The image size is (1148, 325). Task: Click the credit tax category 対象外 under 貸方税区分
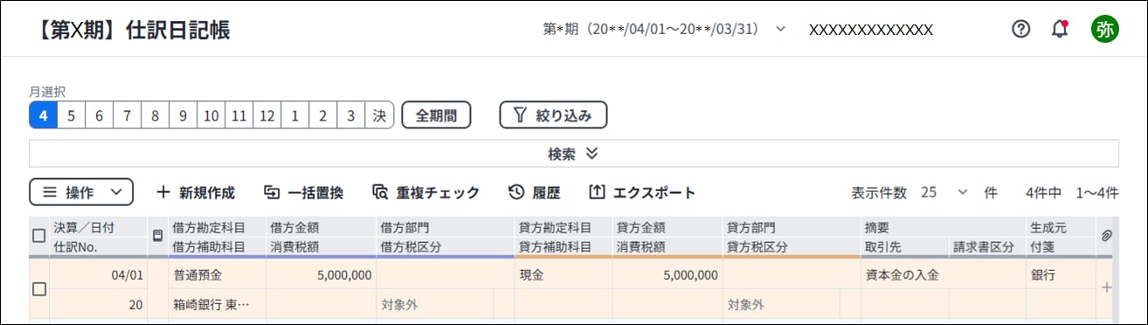(x=780, y=305)
